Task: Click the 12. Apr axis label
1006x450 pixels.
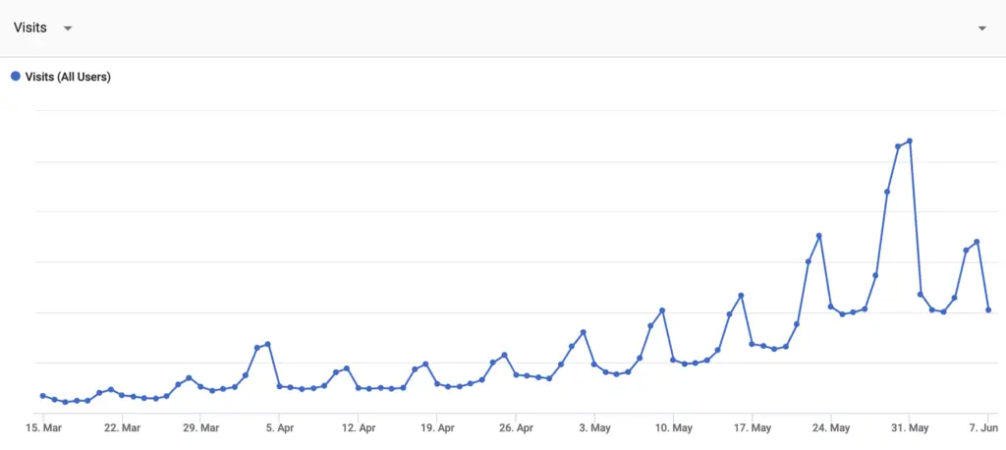Action: (359, 428)
